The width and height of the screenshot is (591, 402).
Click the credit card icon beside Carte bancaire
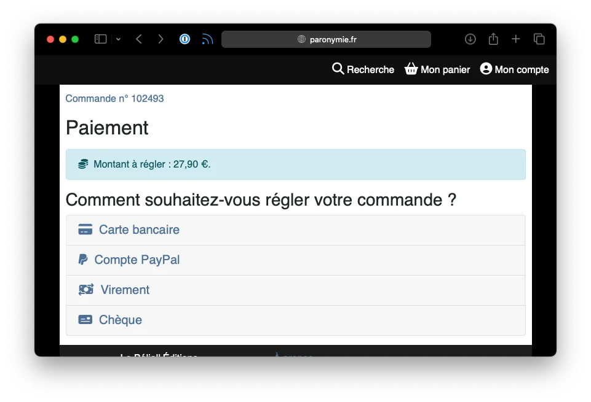tap(85, 230)
